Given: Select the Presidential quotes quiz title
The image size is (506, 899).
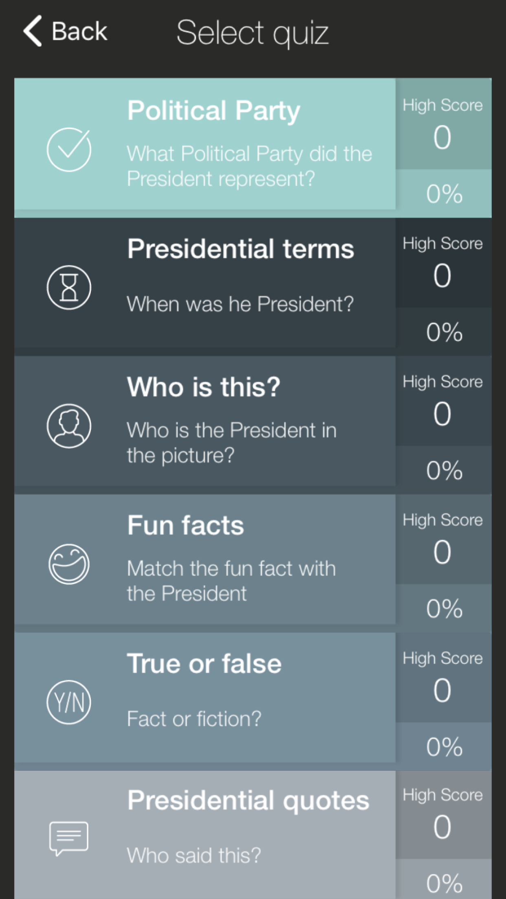Looking at the screenshot, I should click(x=248, y=800).
